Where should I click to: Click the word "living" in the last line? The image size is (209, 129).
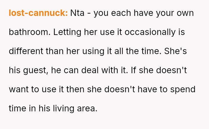point(60,108)
